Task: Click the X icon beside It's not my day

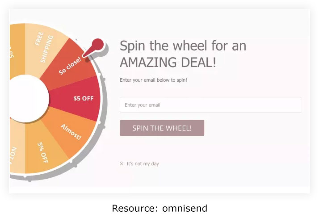Action: [122, 164]
